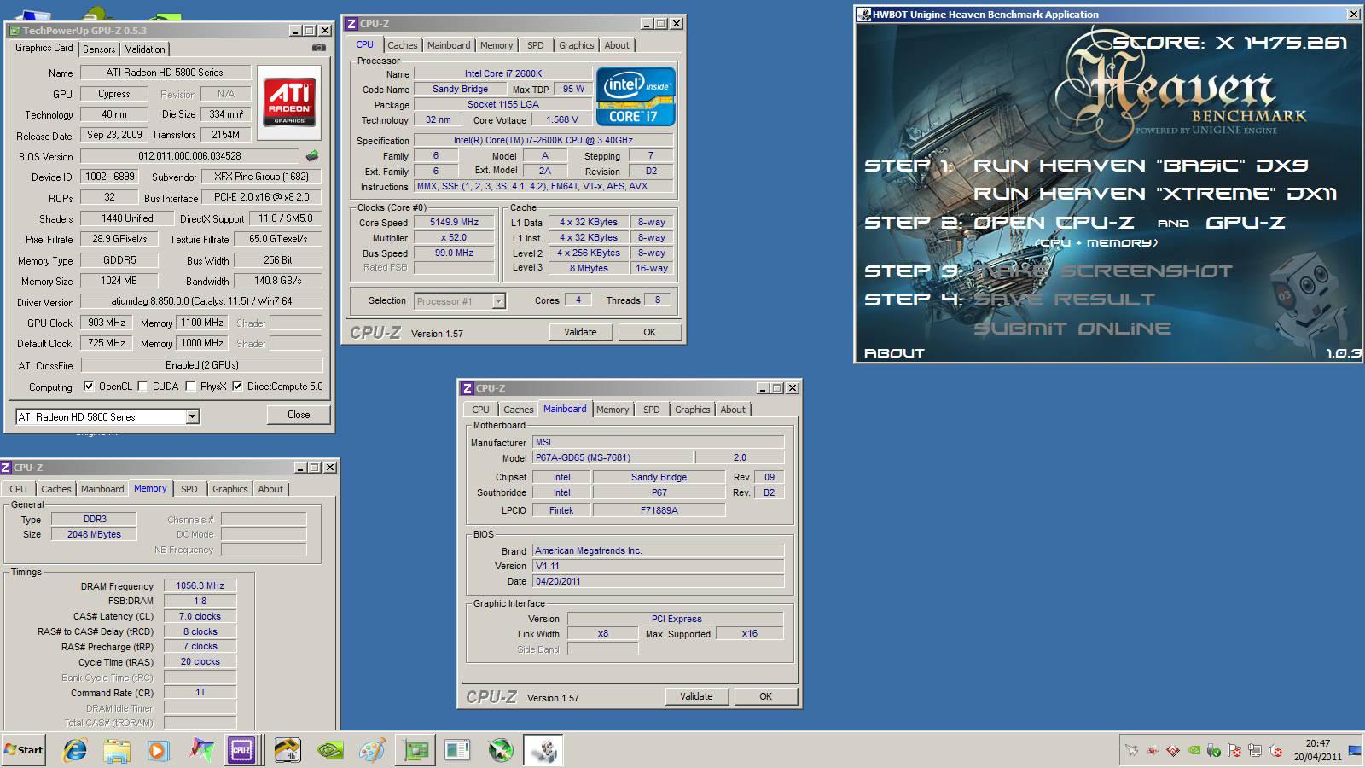Switch to GPU-Z Sensors tab
Screen dimensions: 1365x768
pos(99,49)
